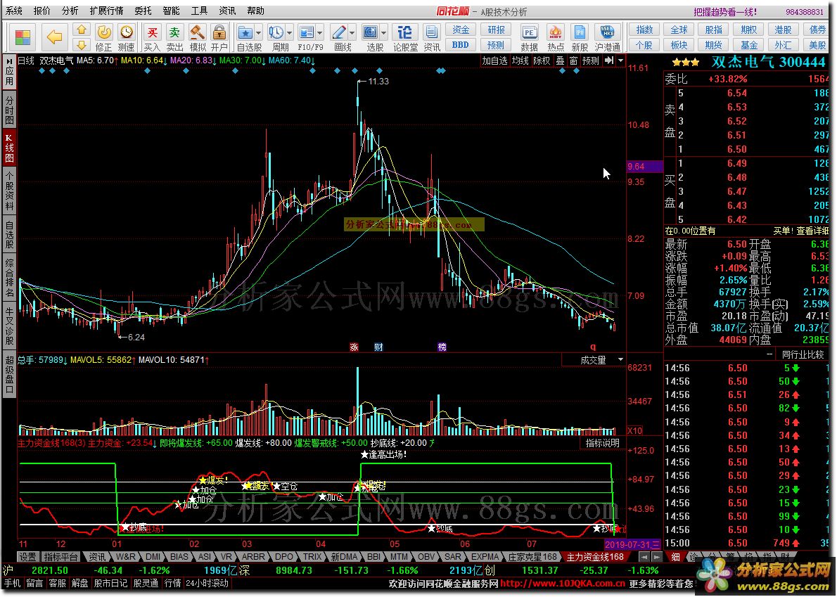The width and height of the screenshot is (837, 597).
Task: Click the colorful home squares icon
Action: coord(23,37)
